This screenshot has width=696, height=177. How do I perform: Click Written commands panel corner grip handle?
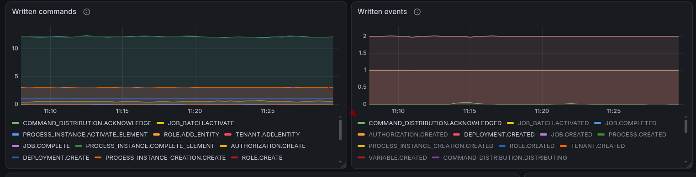[x=344, y=166]
